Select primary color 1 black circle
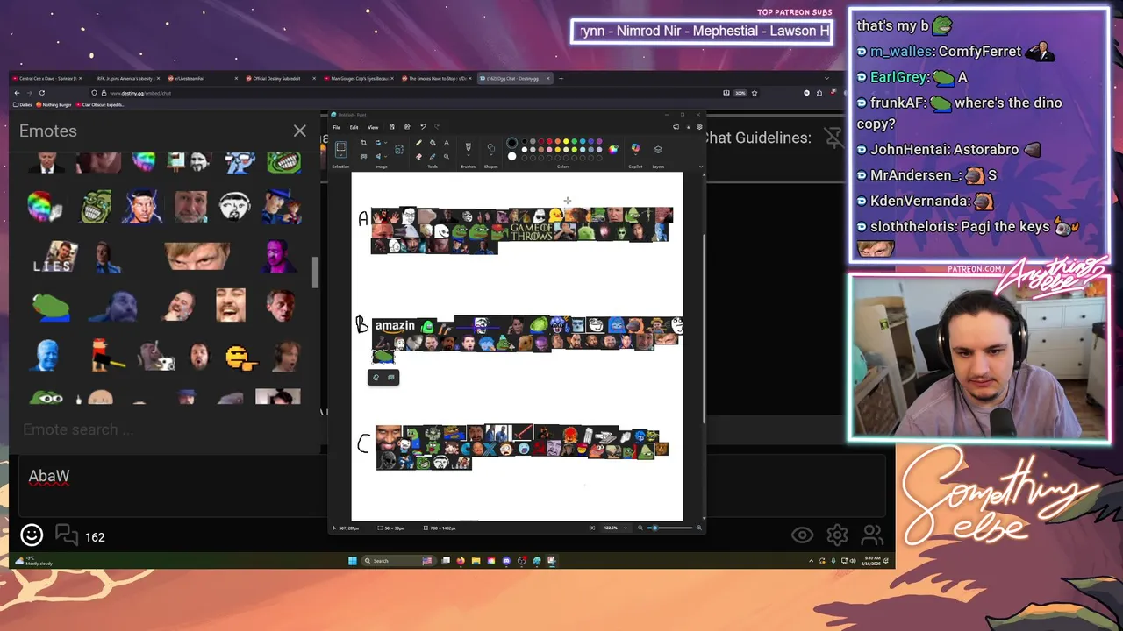 [511, 143]
